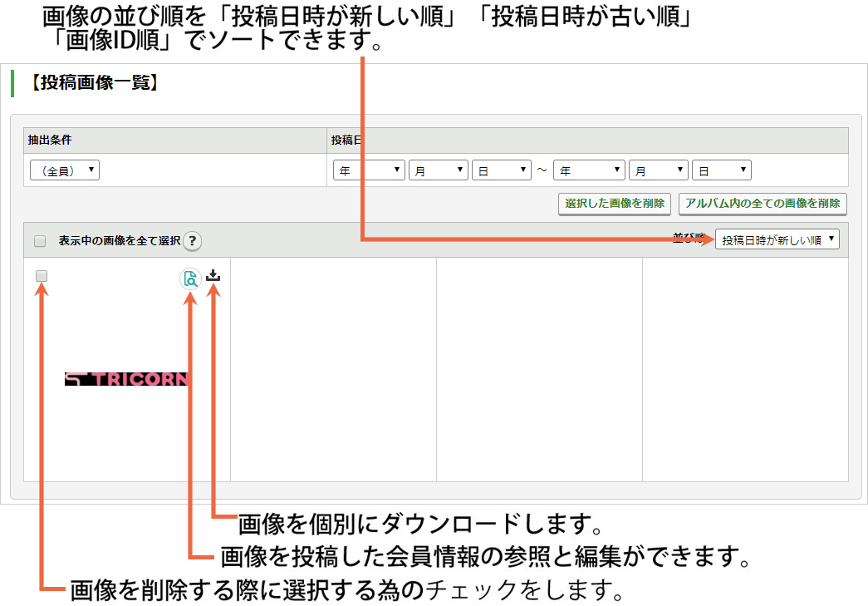Open the end 年 dropdown
This screenshot has width=868, height=606.
coord(589,170)
